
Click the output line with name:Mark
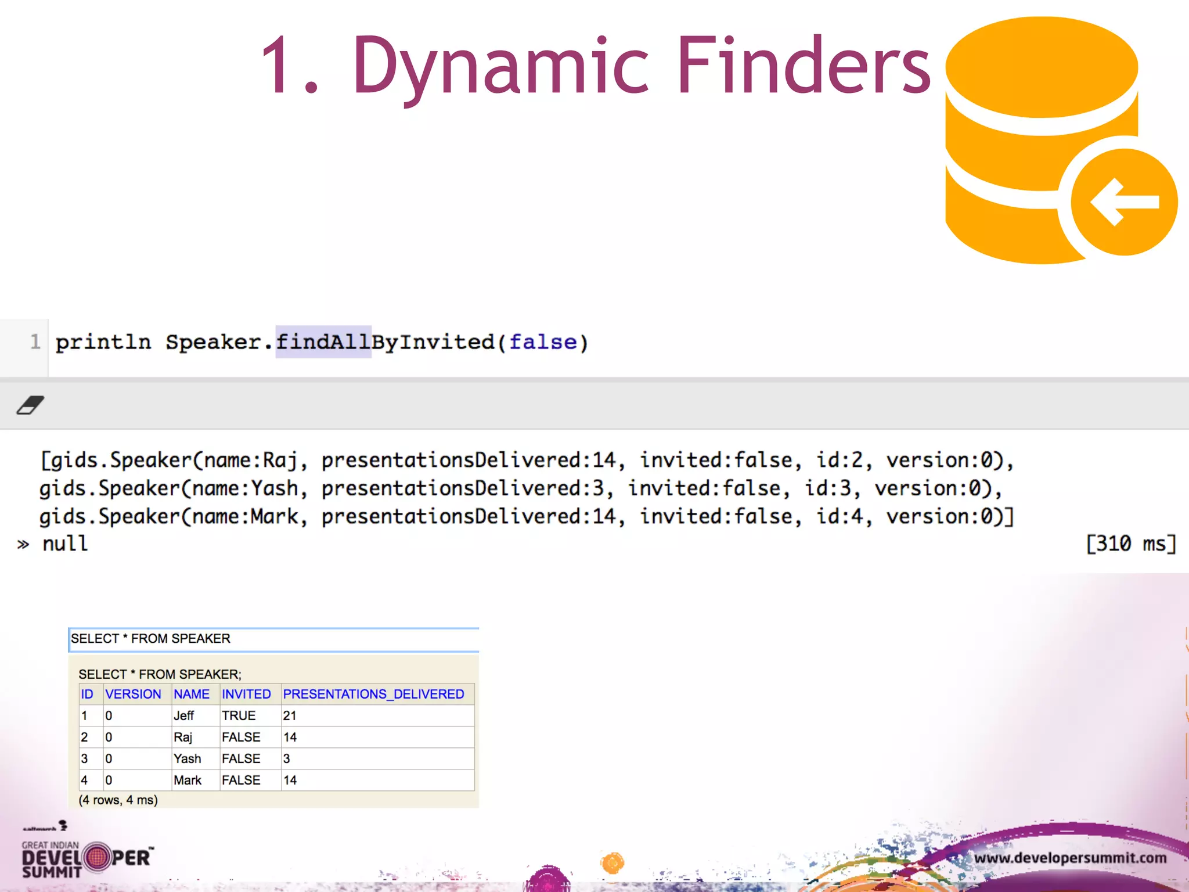(527, 516)
